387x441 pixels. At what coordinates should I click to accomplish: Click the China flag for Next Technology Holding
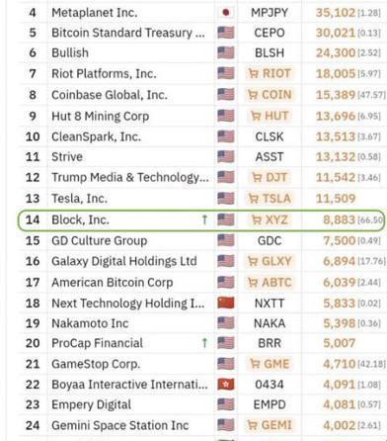click(226, 303)
